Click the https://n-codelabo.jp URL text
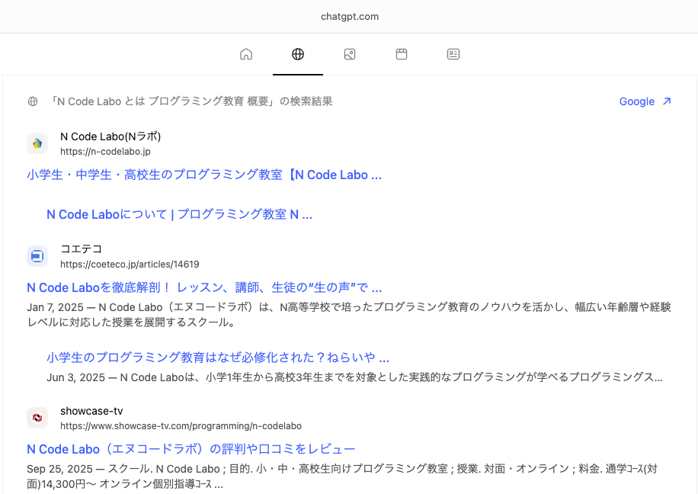Viewport: 698px width, 494px height. (105, 152)
